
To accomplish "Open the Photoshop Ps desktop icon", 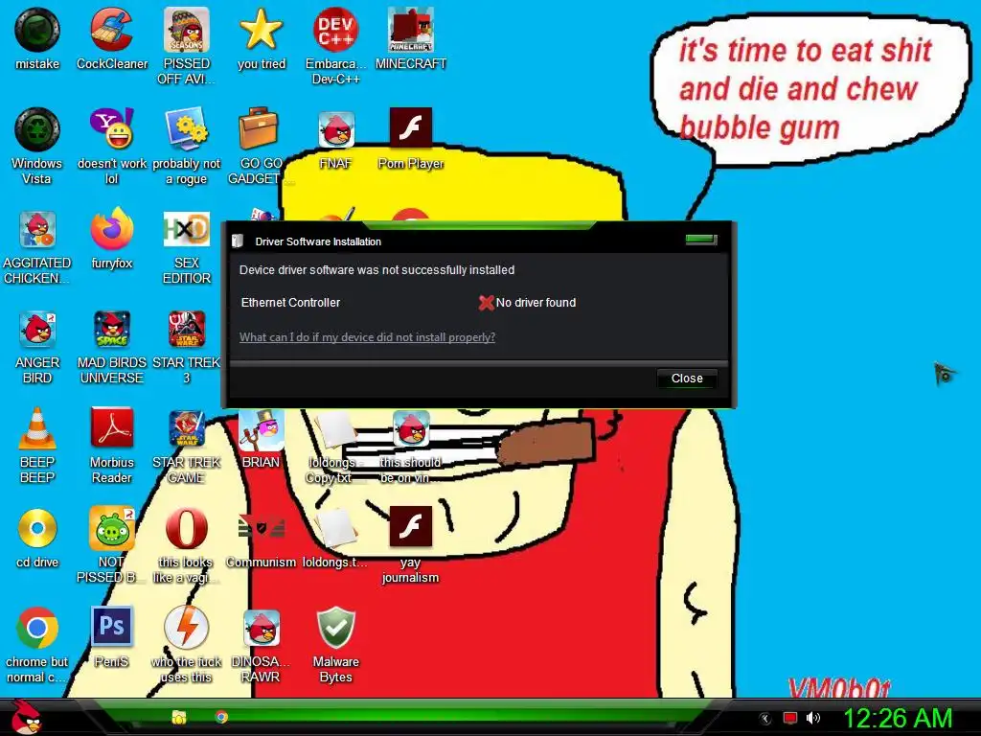I will 111,627.
